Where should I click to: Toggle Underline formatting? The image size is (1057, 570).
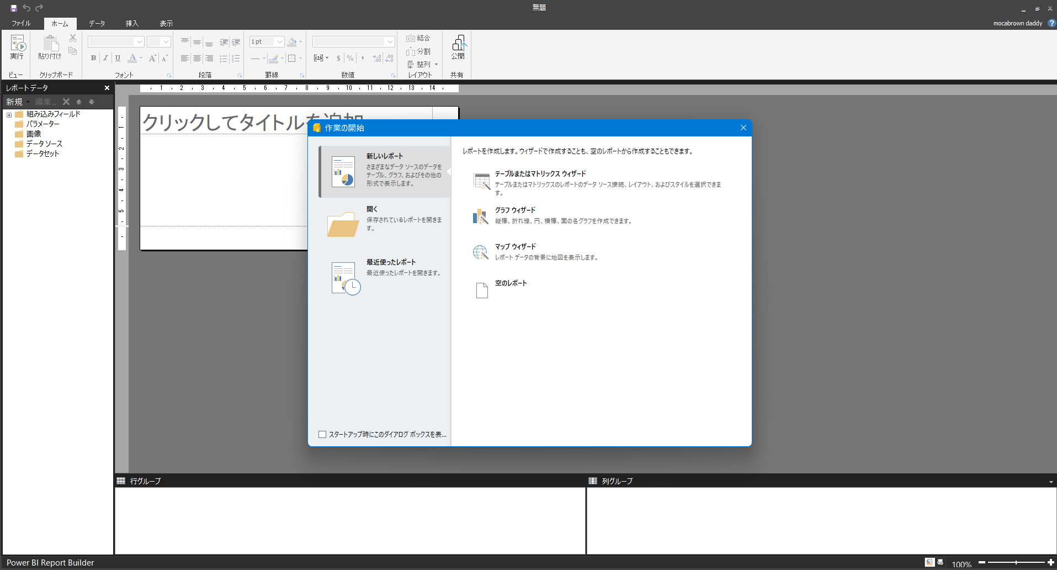point(118,58)
